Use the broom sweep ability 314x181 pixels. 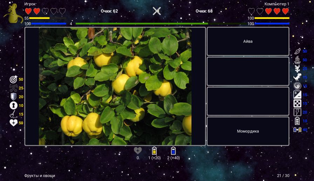(x=13, y=114)
